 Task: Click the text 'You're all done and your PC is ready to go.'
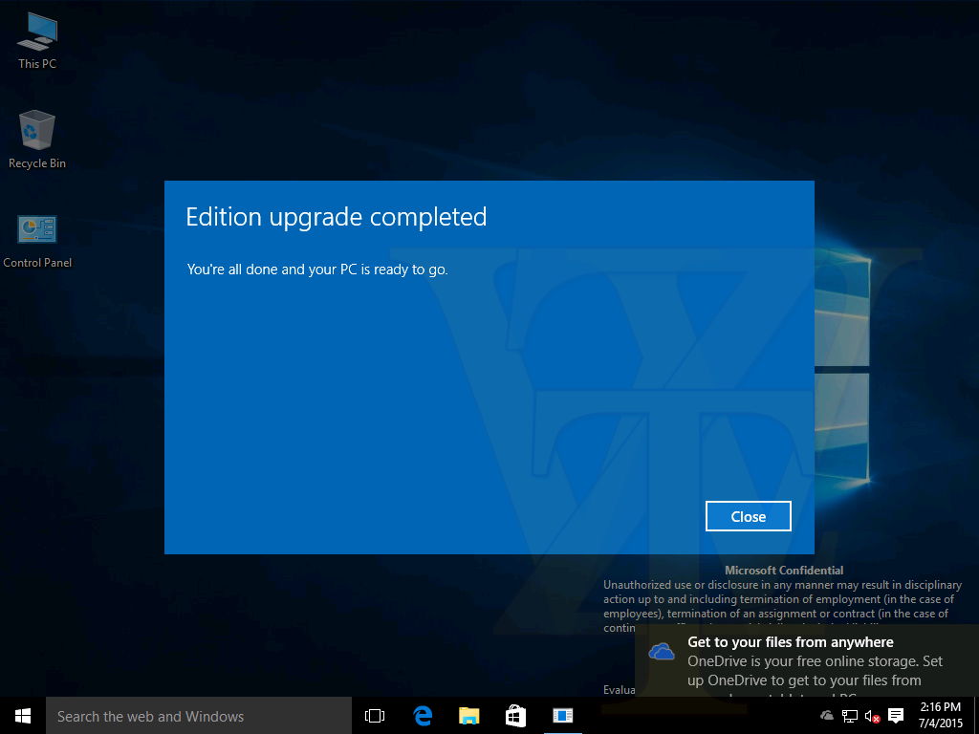click(317, 270)
